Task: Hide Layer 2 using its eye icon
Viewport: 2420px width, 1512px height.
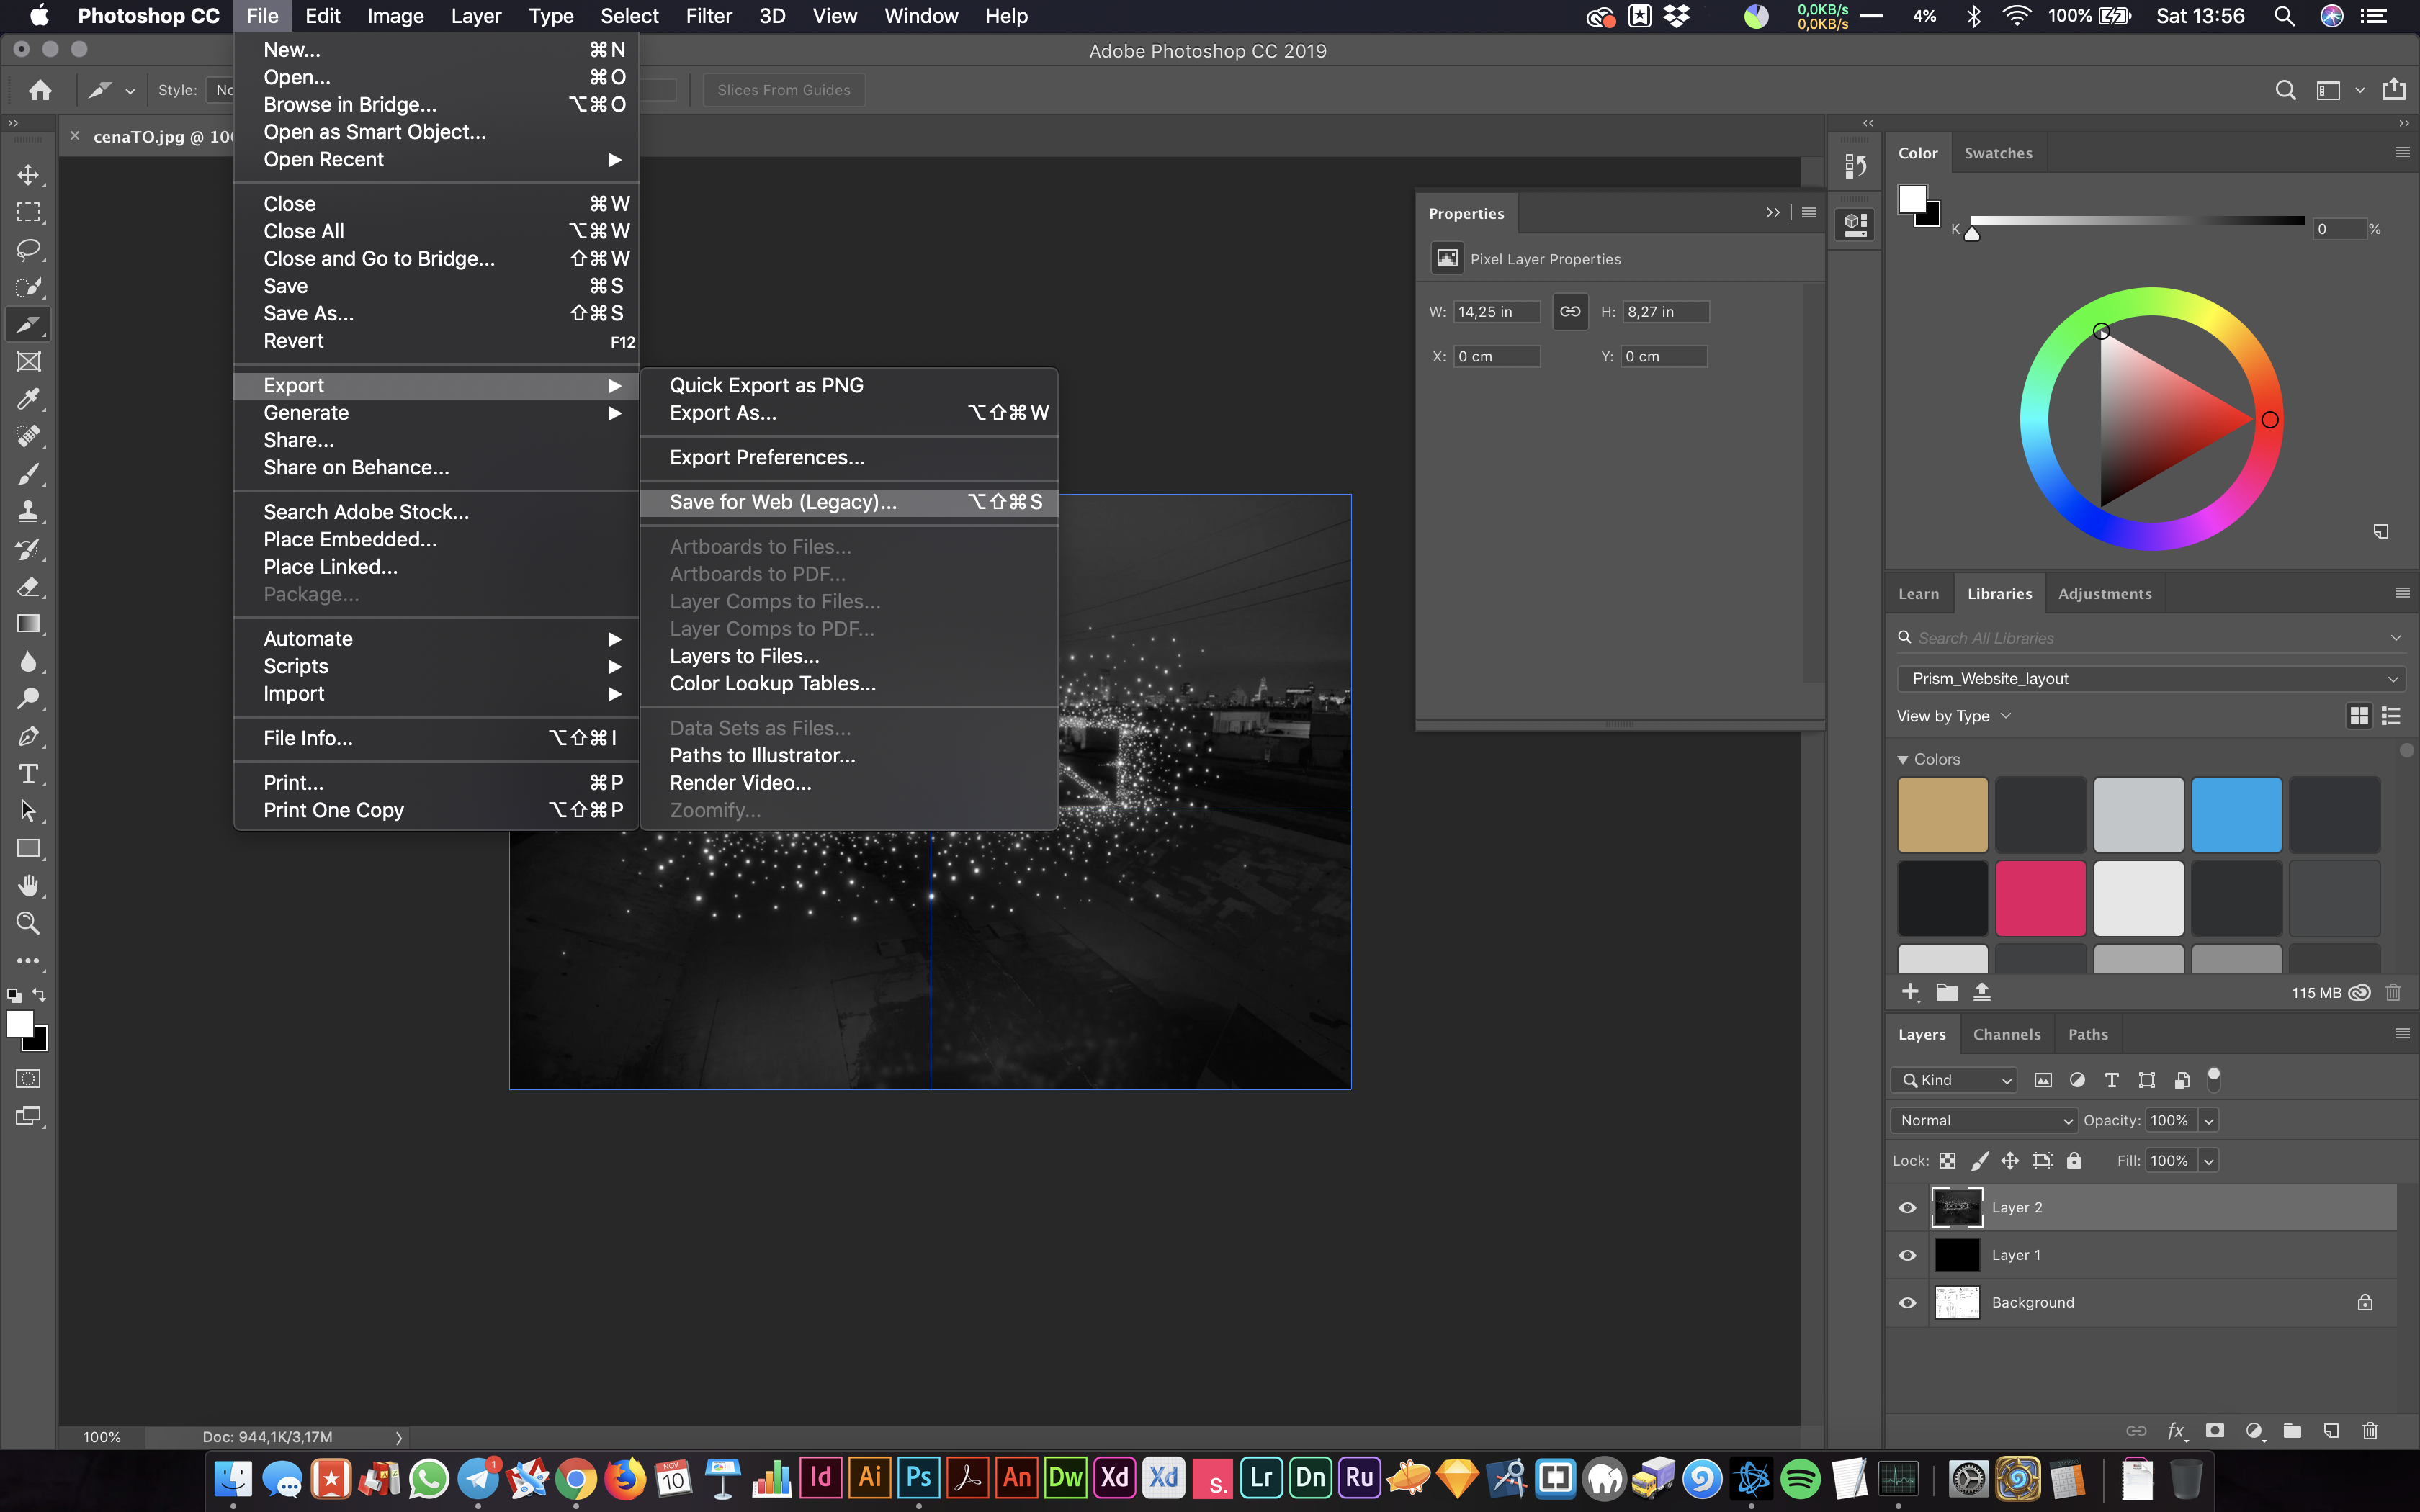Action: pyautogui.click(x=1907, y=1208)
